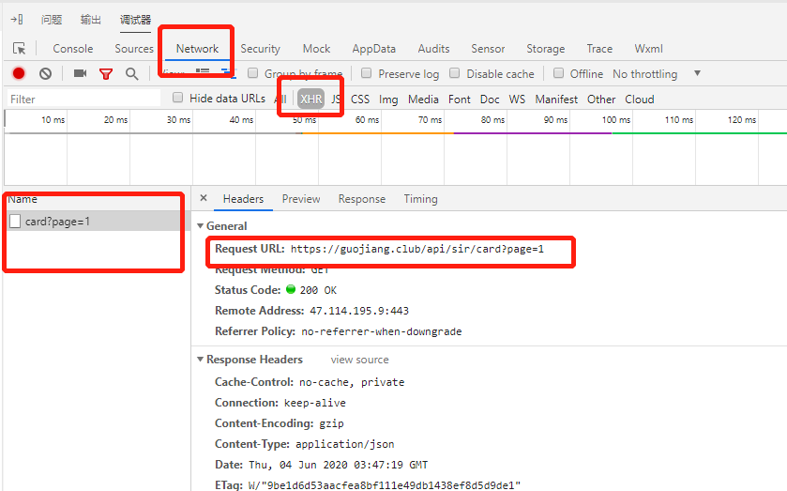Switch to the Console tab
This screenshot has height=491, width=787.
pos(73,49)
